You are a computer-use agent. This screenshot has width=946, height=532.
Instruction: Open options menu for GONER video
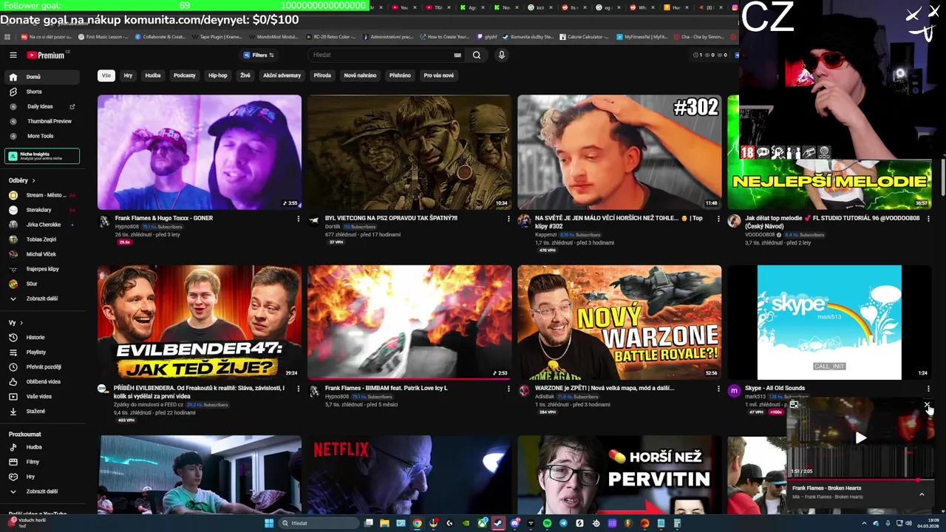point(299,219)
